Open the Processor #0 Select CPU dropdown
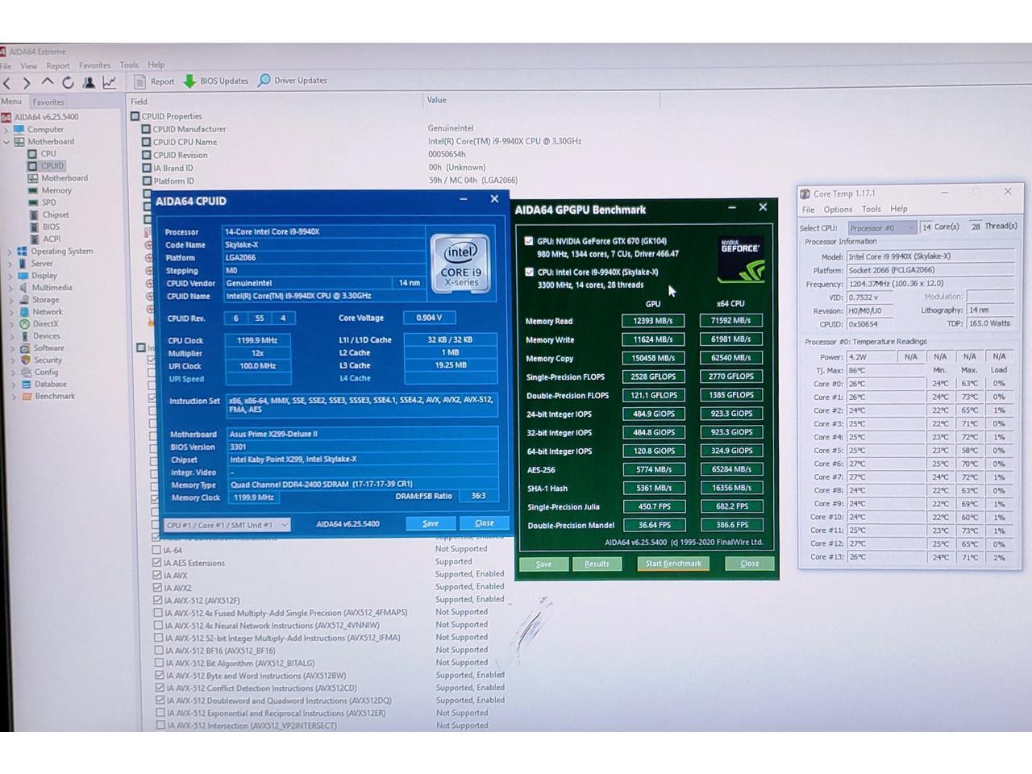The image size is (1032, 774). point(882,228)
